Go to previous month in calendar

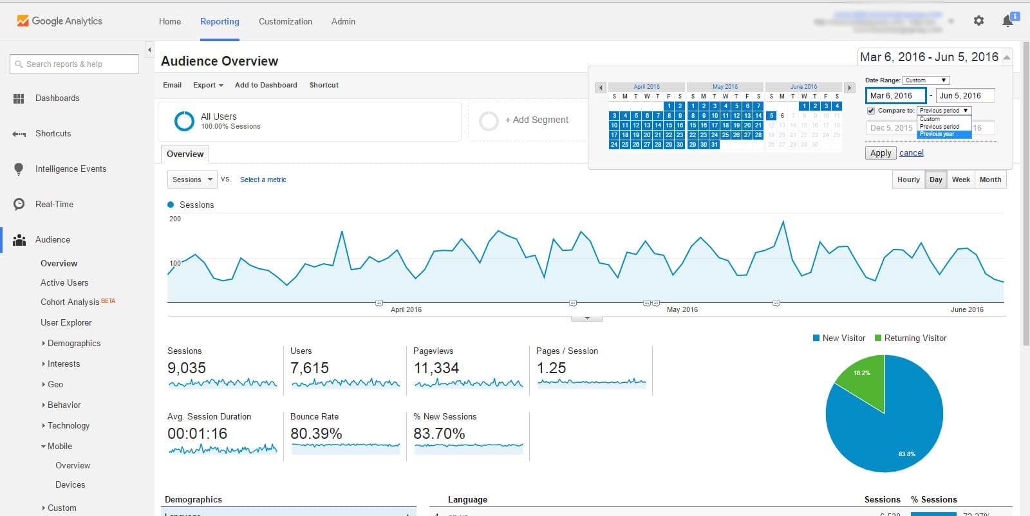pos(601,88)
